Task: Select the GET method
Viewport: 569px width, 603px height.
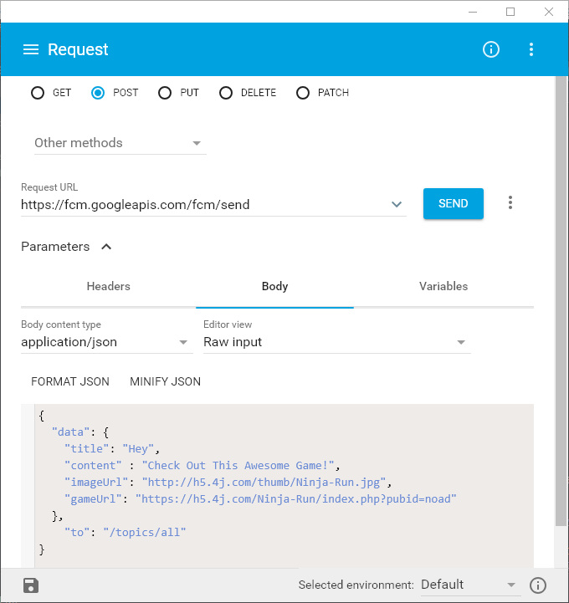Action: coord(38,93)
